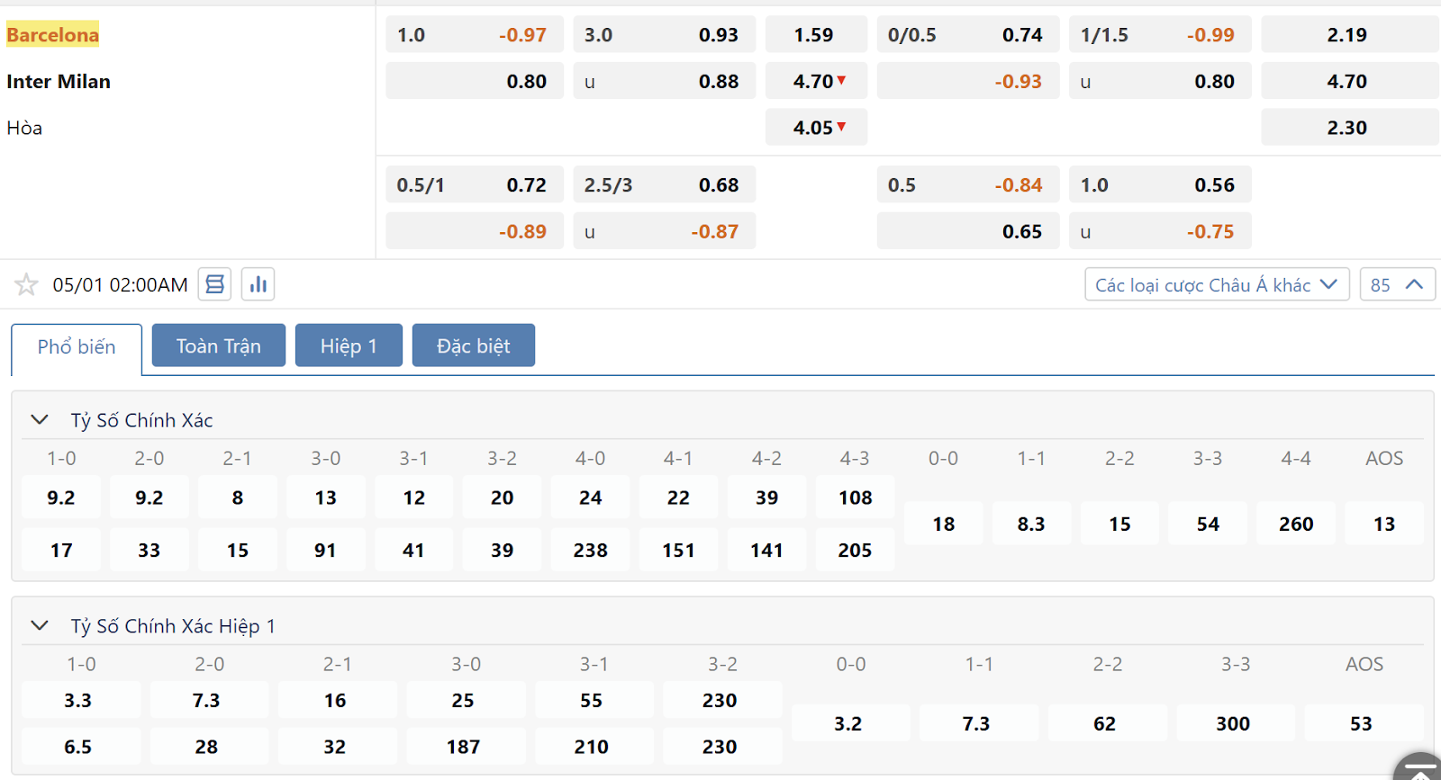The width and height of the screenshot is (1441, 780).
Task: Pick alternate handicap odds -0.89
Action: (475, 231)
